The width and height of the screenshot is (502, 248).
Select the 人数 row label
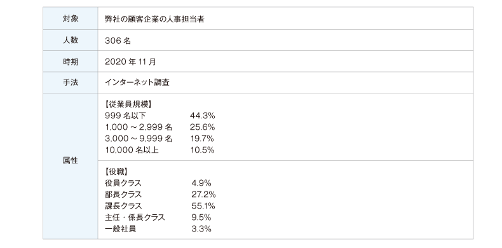click(71, 40)
